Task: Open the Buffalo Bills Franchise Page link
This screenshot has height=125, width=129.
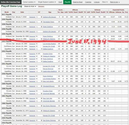Action: tap(11, 2)
